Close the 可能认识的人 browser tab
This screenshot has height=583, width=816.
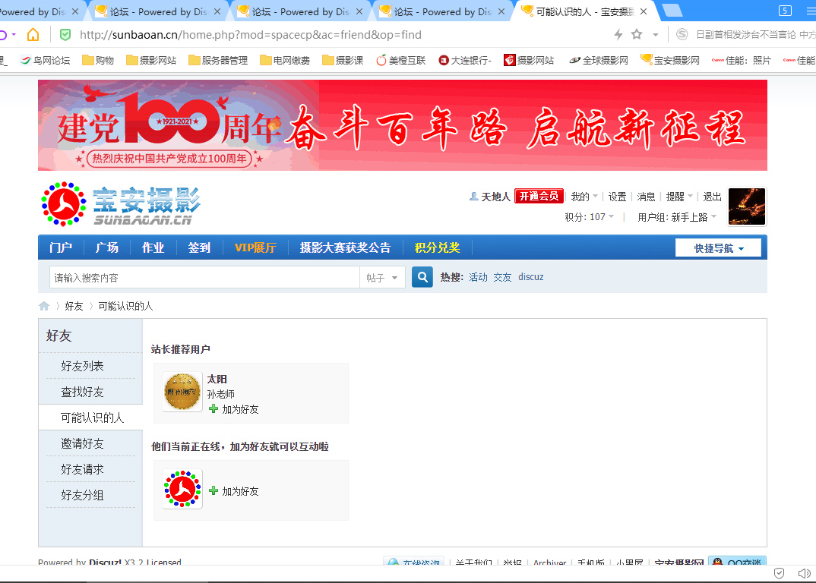(x=644, y=11)
